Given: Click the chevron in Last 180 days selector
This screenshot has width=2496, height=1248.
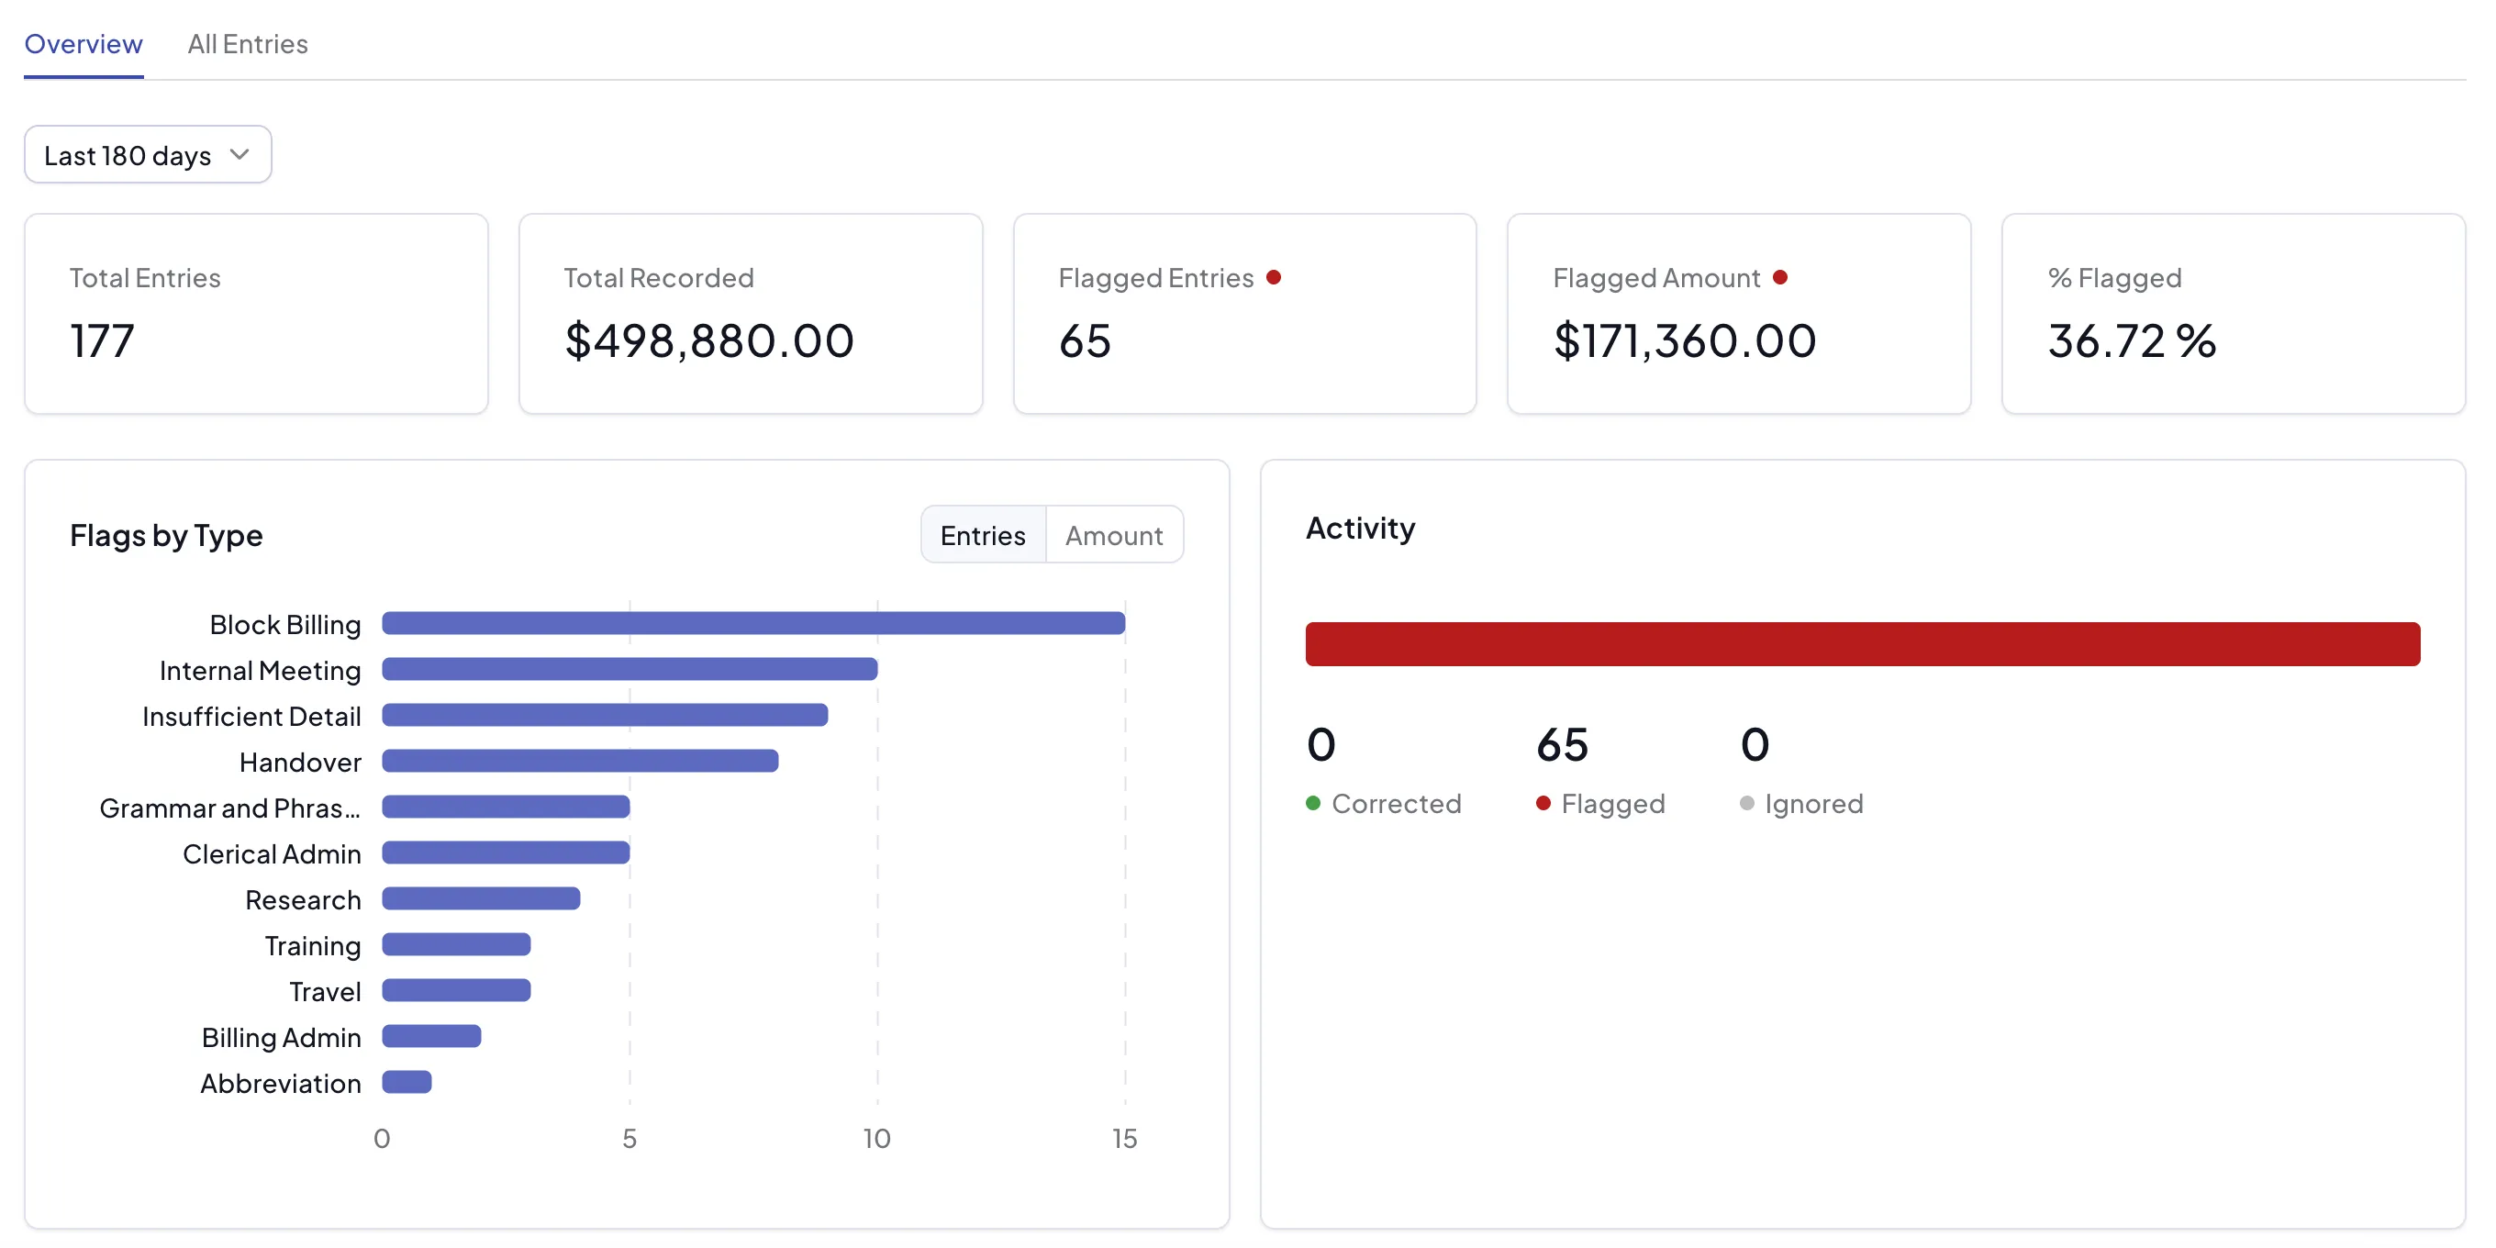Looking at the screenshot, I should [x=240, y=155].
